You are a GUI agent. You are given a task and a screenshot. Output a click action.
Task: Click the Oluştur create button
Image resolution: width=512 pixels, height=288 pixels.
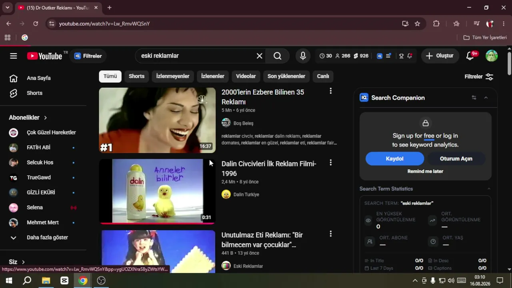[440, 56]
